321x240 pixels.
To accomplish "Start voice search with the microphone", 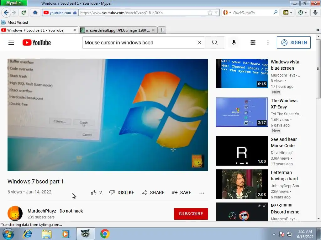I will tap(234, 42).
